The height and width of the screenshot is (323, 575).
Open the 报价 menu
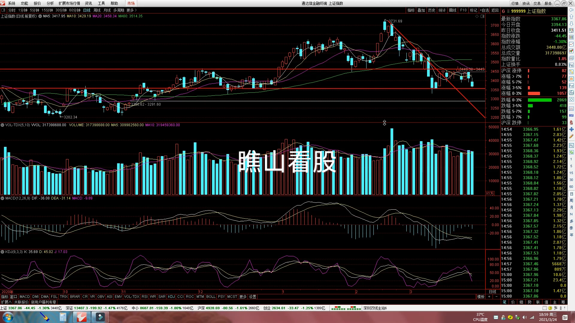point(37,3)
